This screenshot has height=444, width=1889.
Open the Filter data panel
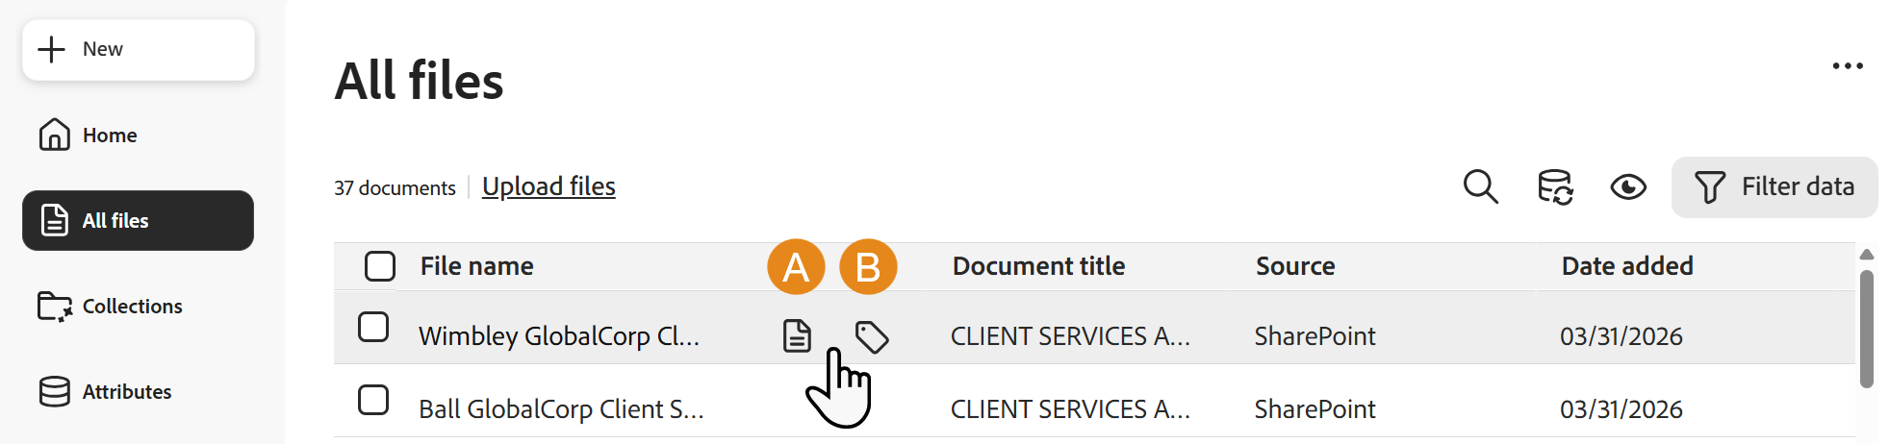pyautogui.click(x=1774, y=186)
